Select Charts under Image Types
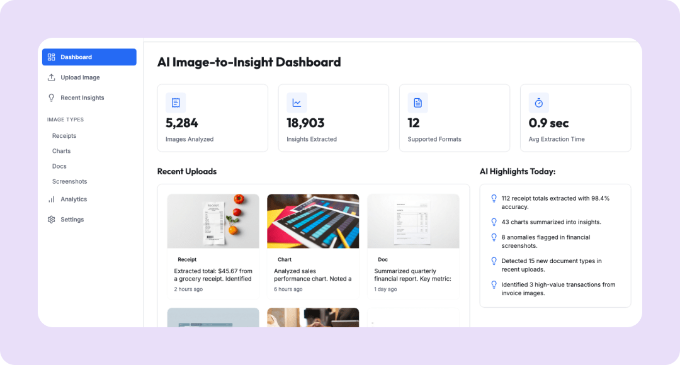680x365 pixels. (62, 151)
